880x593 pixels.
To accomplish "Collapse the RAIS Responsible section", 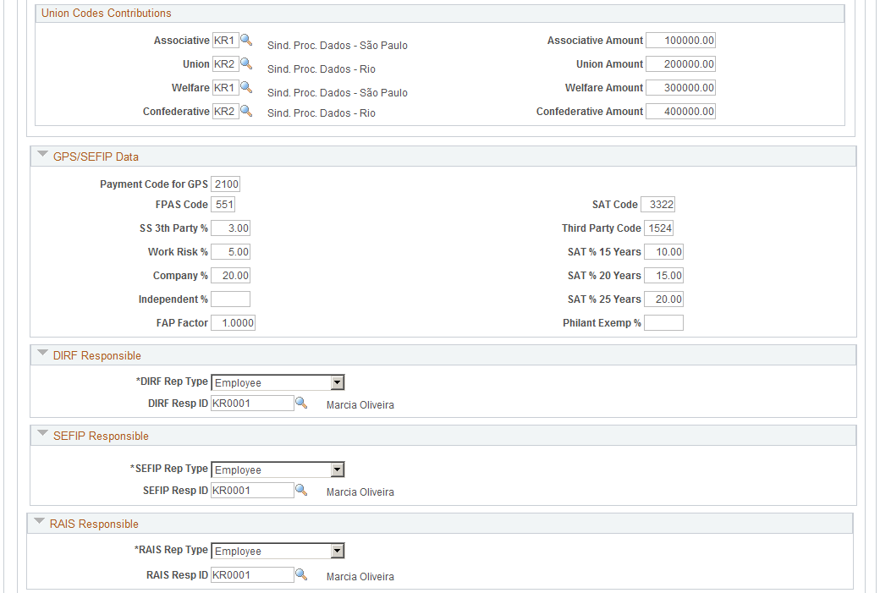I will [39, 521].
